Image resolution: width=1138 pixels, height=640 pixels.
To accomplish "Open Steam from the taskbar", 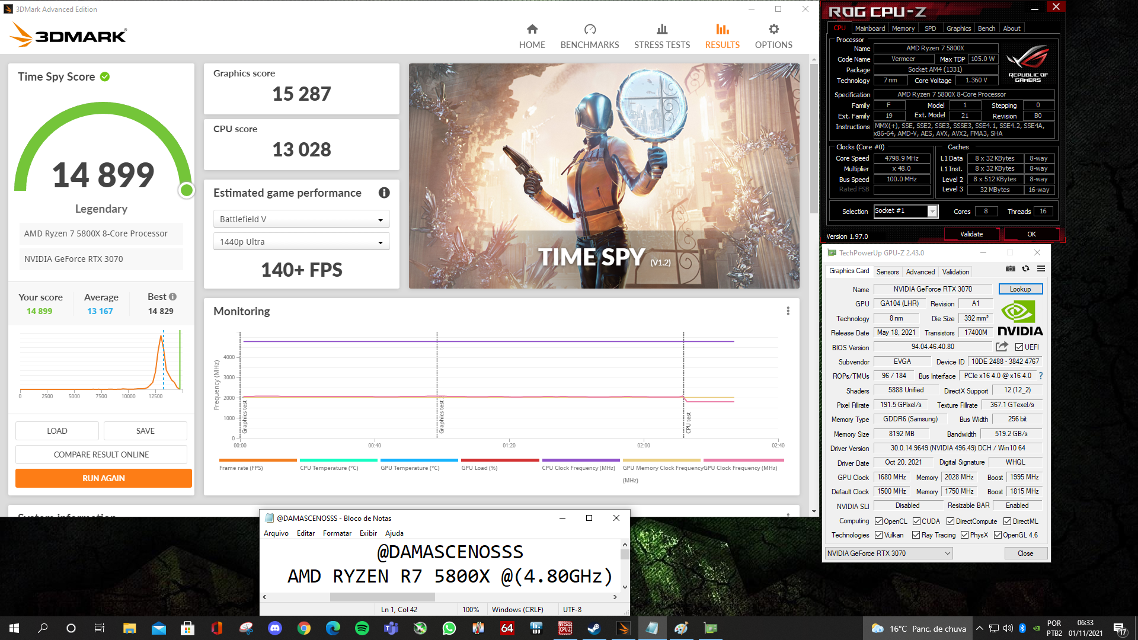I will [594, 628].
